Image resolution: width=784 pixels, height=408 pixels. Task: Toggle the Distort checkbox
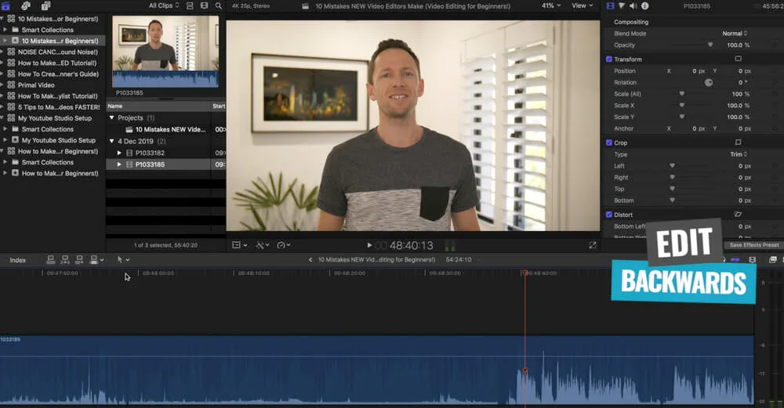(x=609, y=215)
